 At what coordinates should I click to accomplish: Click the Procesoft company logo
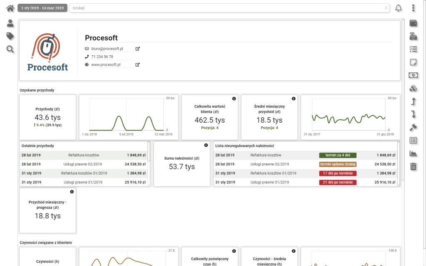(47, 52)
